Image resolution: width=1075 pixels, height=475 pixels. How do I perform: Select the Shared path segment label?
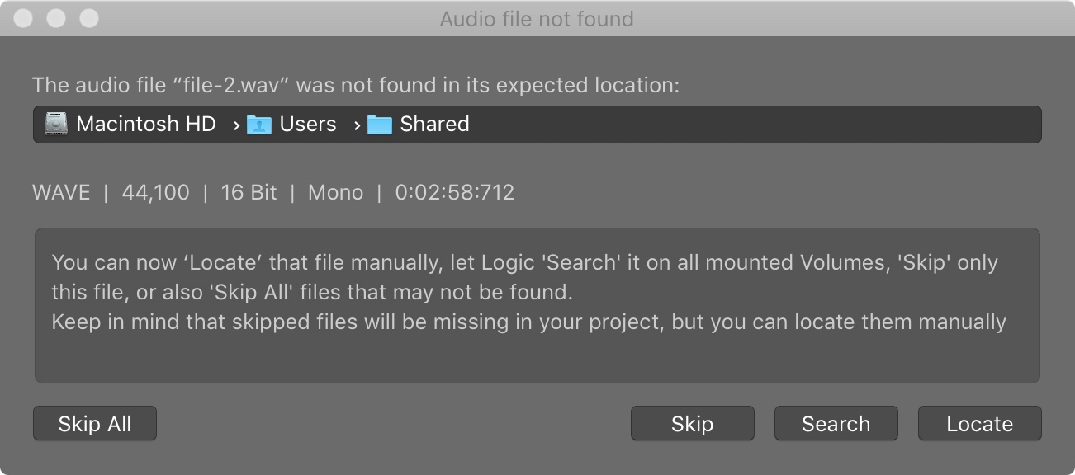coord(434,125)
